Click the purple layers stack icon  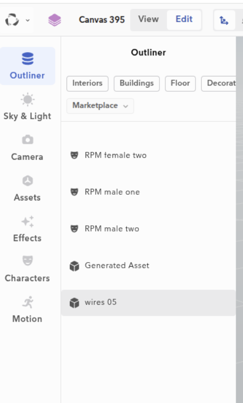coord(54,20)
